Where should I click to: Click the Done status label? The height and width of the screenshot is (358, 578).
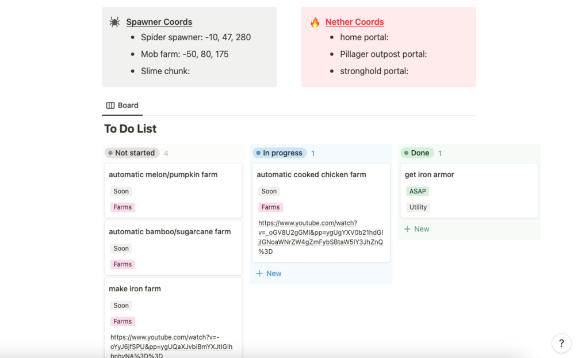click(420, 153)
